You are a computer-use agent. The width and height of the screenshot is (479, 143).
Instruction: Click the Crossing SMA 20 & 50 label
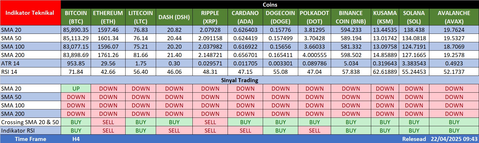point(30,122)
